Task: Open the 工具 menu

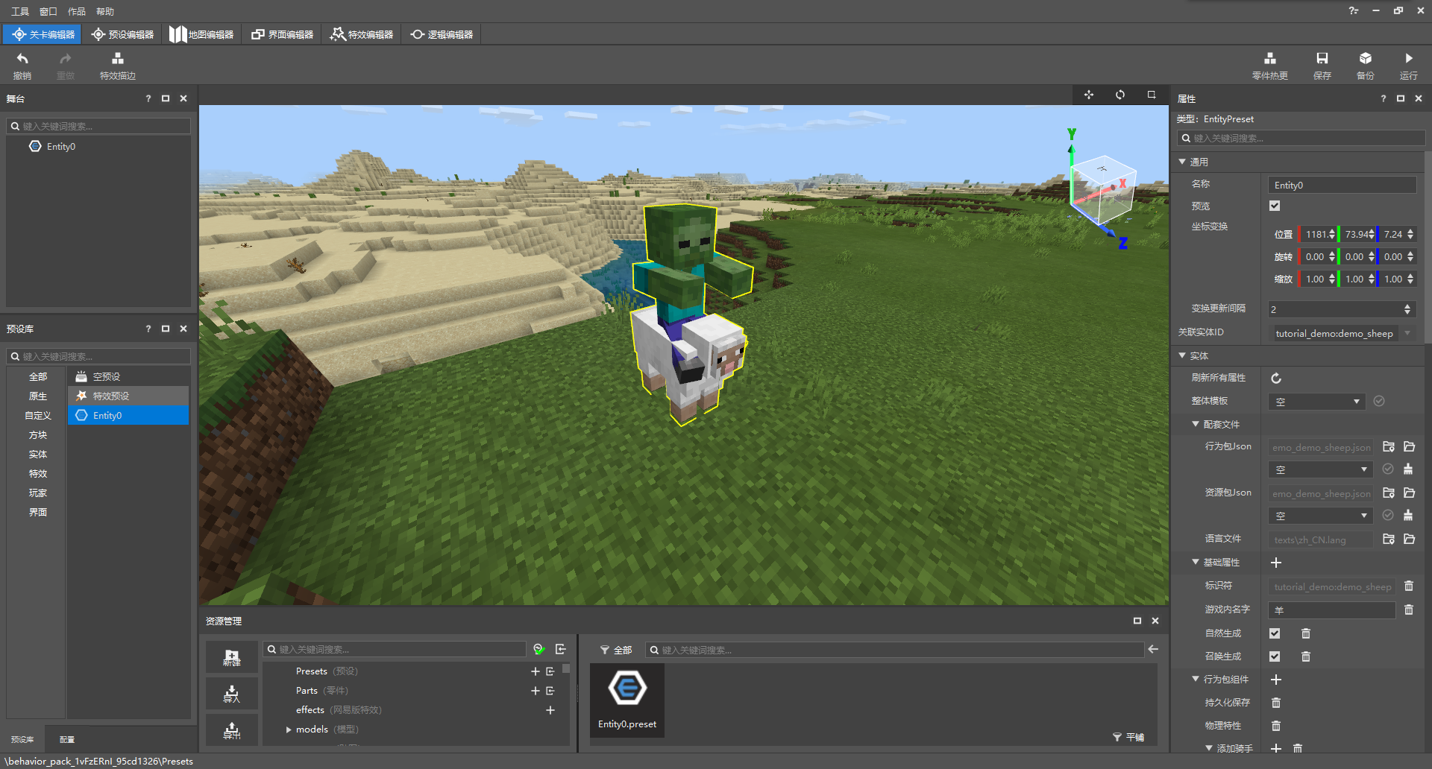Action: click(x=20, y=11)
